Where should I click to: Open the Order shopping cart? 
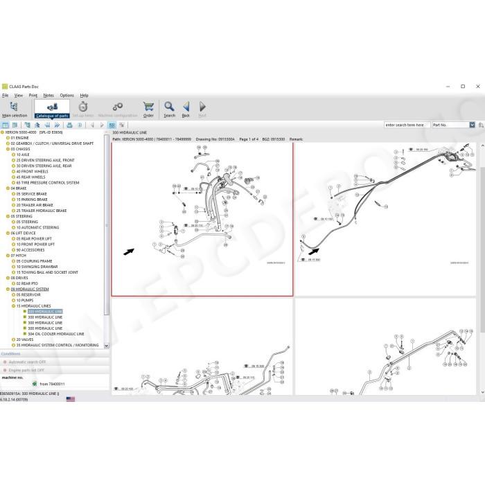[x=148, y=109]
